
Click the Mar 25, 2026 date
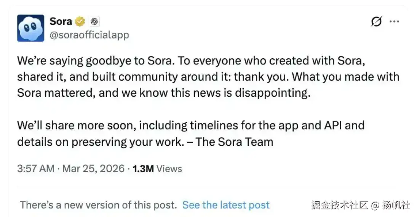click(93, 169)
